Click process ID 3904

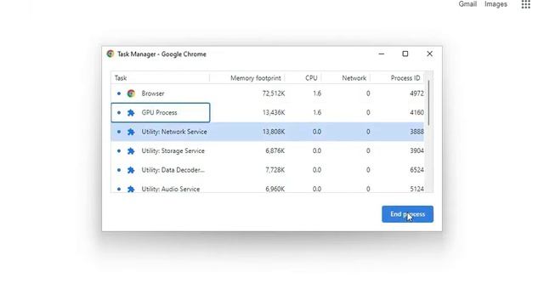click(416, 151)
